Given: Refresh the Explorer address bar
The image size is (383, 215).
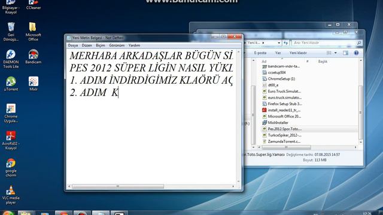Looking at the screenshot, I should [285, 43].
